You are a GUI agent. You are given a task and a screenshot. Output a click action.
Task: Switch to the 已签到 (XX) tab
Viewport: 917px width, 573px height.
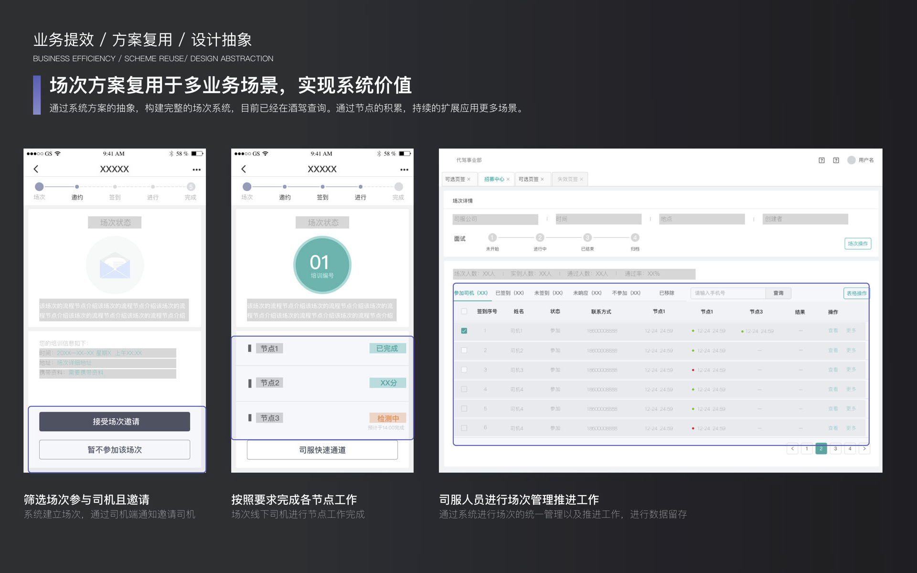[x=509, y=293]
